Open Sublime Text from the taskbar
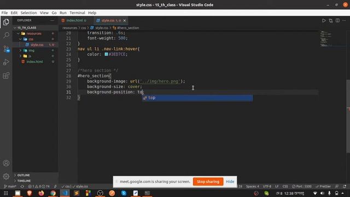 pos(77,193)
